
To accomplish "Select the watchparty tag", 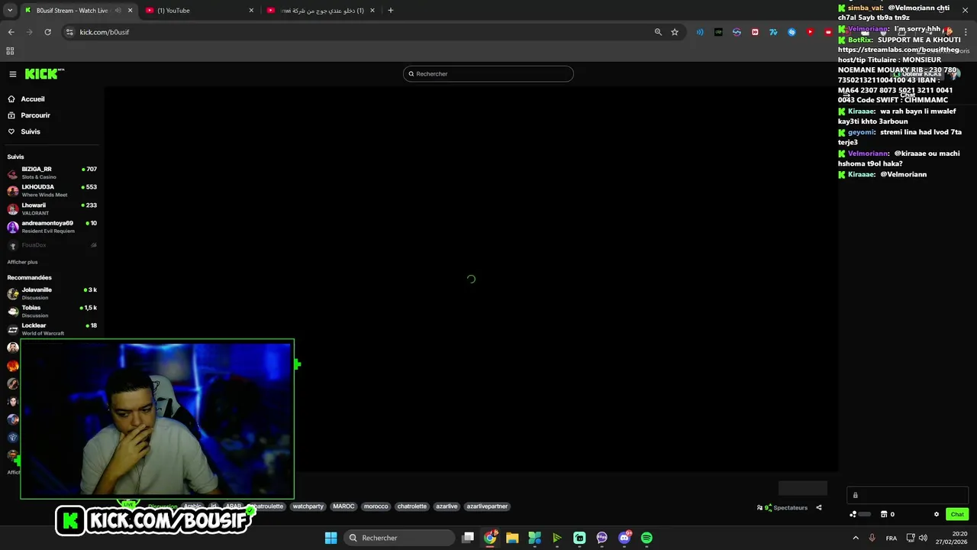I will (308, 506).
